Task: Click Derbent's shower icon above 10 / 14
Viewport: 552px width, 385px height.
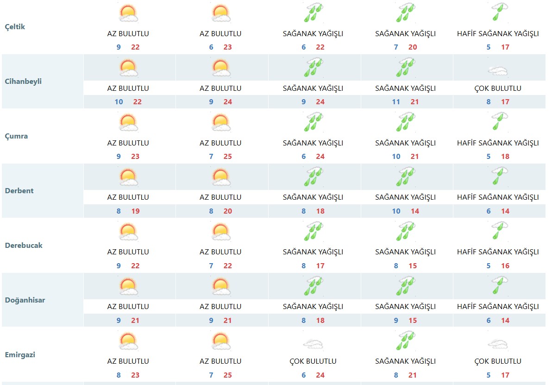Action: (x=406, y=177)
